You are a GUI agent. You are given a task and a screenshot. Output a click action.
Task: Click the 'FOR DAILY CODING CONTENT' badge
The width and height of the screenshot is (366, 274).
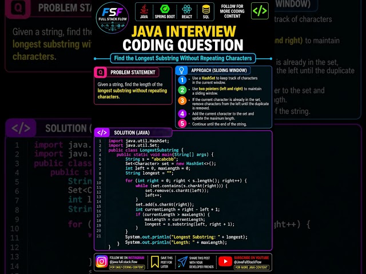(127, 267)
